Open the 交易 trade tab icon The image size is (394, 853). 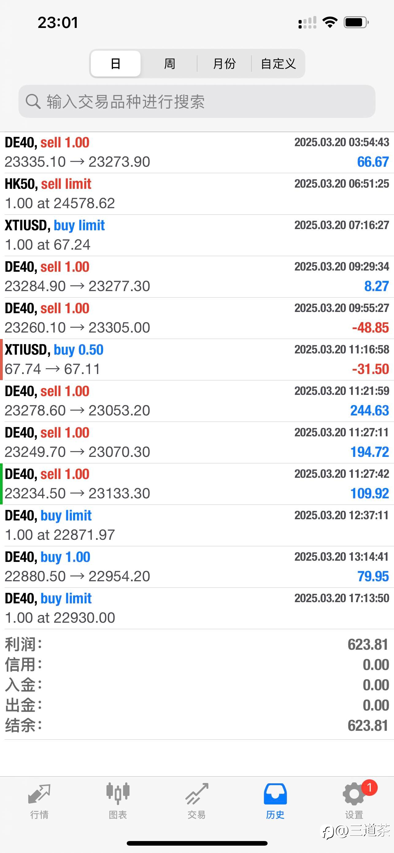pos(196,794)
